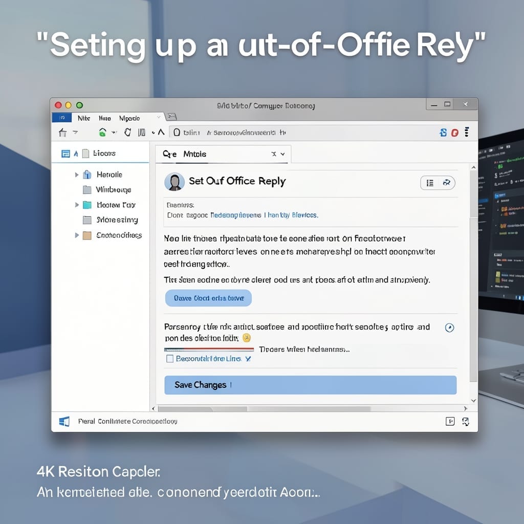Image resolution: width=524 pixels, height=524 pixels.
Task: Expand the Cnotendiriecs tree item
Action: [77, 235]
